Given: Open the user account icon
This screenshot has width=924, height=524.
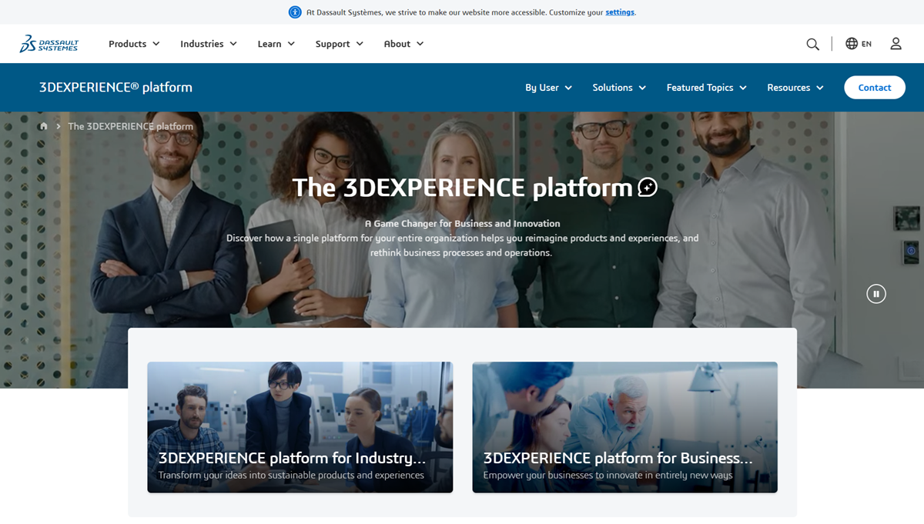Looking at the screenshot, I should (x=896, y=44).
